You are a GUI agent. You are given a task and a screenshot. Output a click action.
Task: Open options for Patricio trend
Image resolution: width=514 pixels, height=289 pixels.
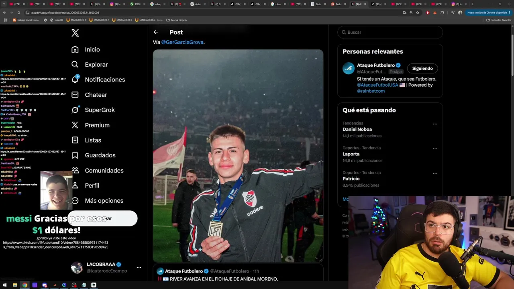pyautogui.click(x=435, y=173)
